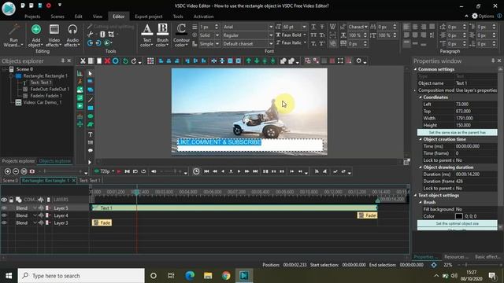Open the Export project tab

pos(149,17)
